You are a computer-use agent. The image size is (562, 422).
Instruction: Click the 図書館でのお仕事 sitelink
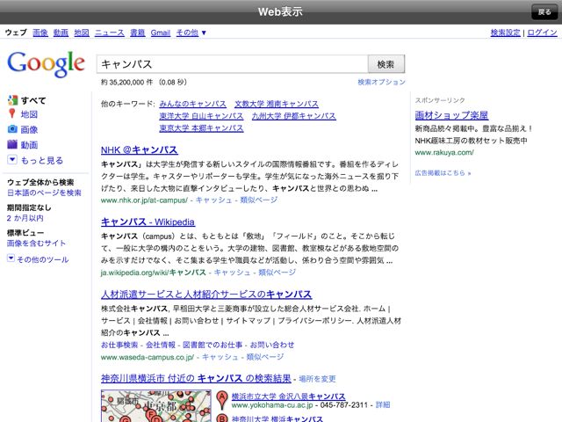(213, 345)
